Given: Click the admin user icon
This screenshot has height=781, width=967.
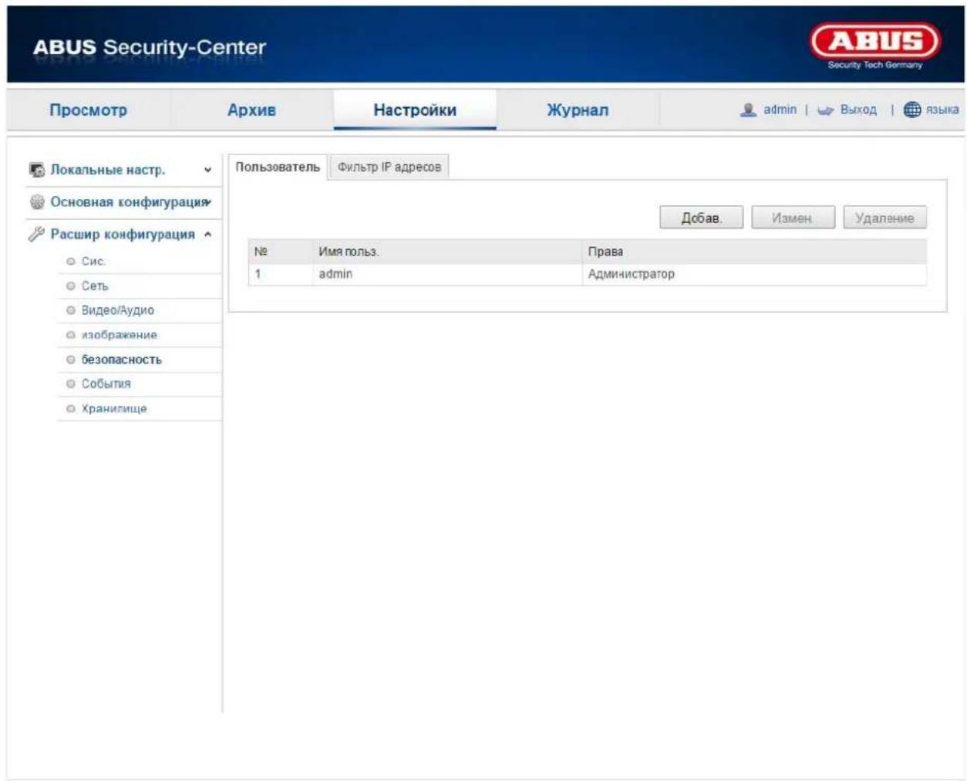Looking at the screenshot, I should tap(748, 110).
